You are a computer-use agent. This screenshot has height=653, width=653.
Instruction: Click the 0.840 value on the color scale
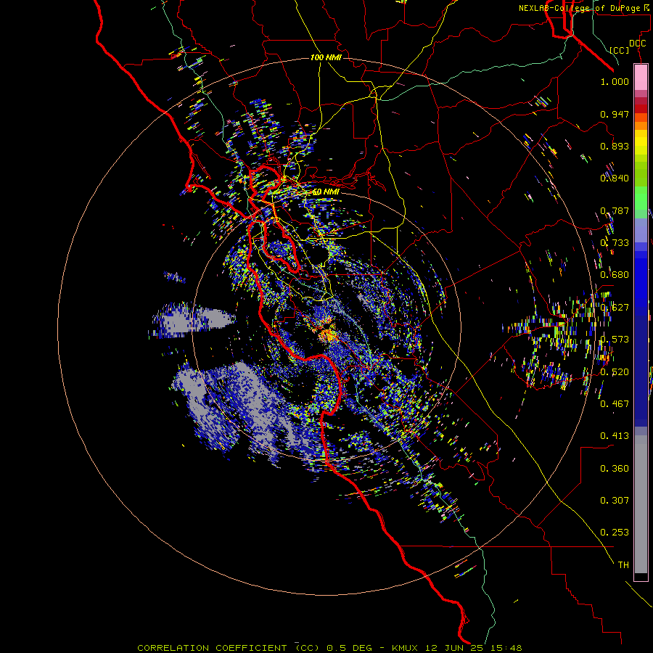[x=615, y=178]
